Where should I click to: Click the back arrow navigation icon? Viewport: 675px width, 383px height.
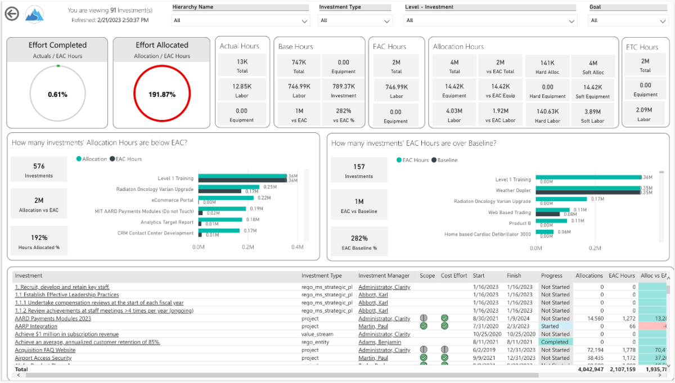pos(12,14)
